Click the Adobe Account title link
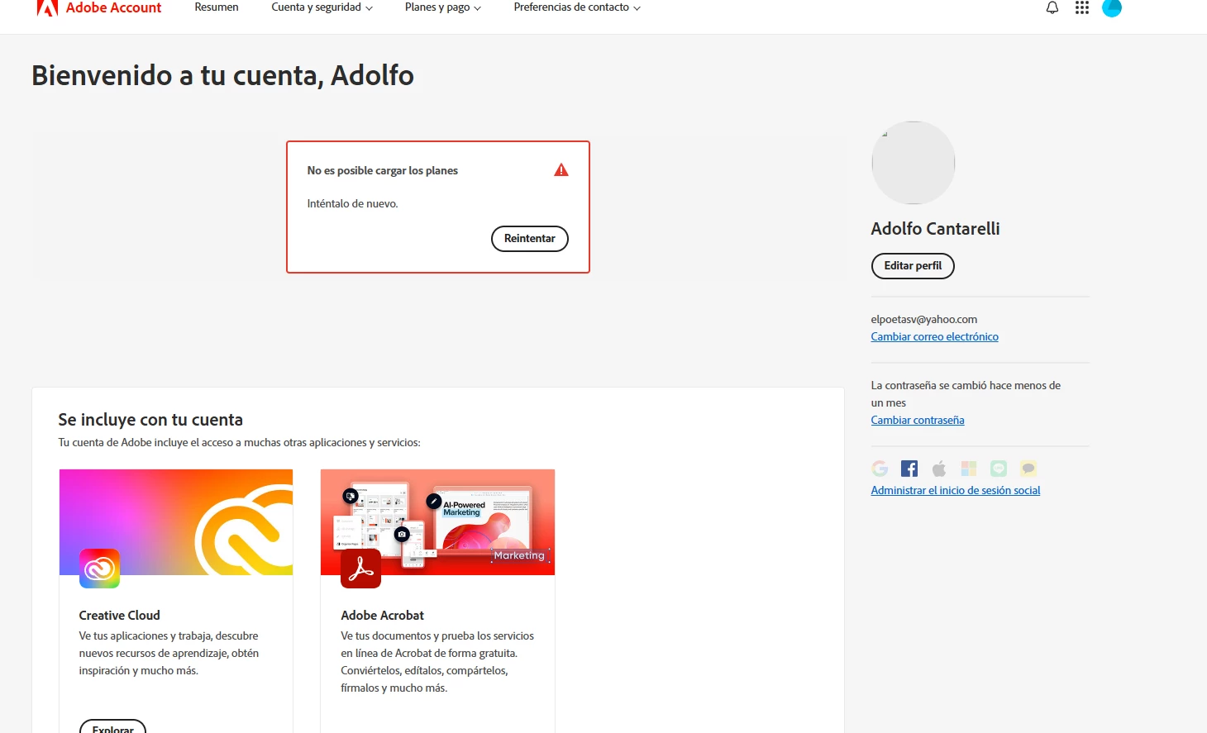1207x733 pixels. (x=114, y=7)
